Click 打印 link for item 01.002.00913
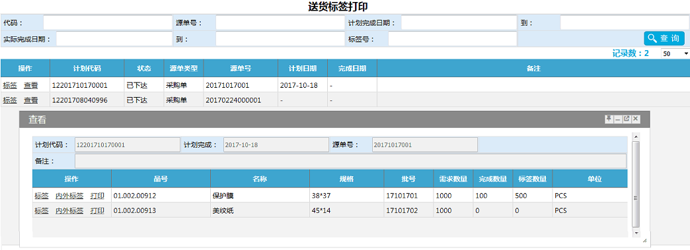690x250 pixels. (97, 210)
